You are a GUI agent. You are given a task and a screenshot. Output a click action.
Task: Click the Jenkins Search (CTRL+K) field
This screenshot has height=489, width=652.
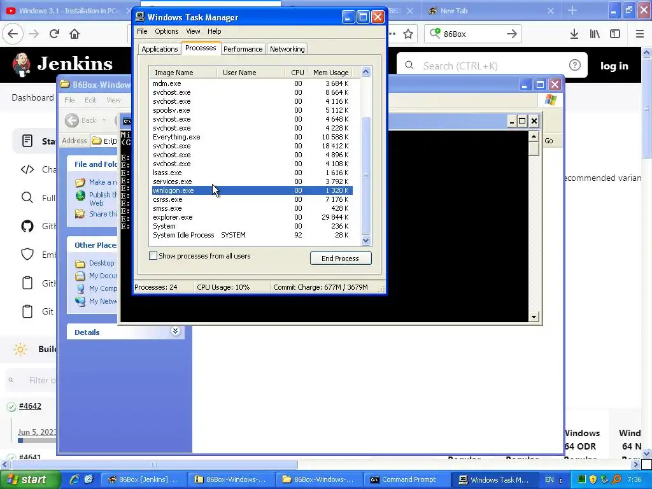pyautogui.click(x=492, y=66)
